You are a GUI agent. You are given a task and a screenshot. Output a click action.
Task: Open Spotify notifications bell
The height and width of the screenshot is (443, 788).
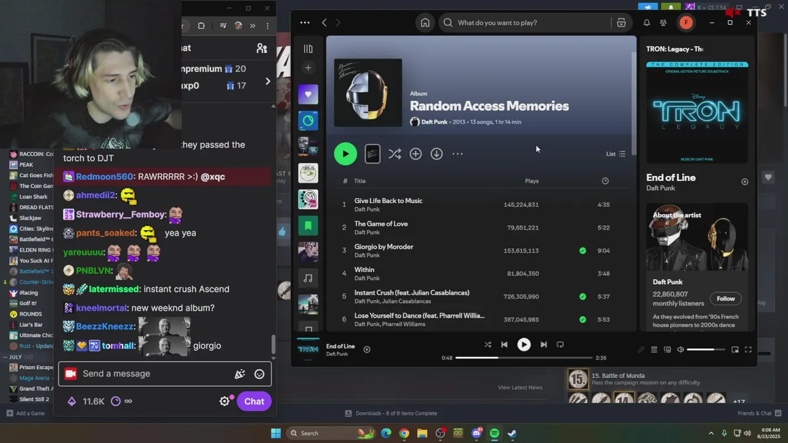tap(646, 23)
